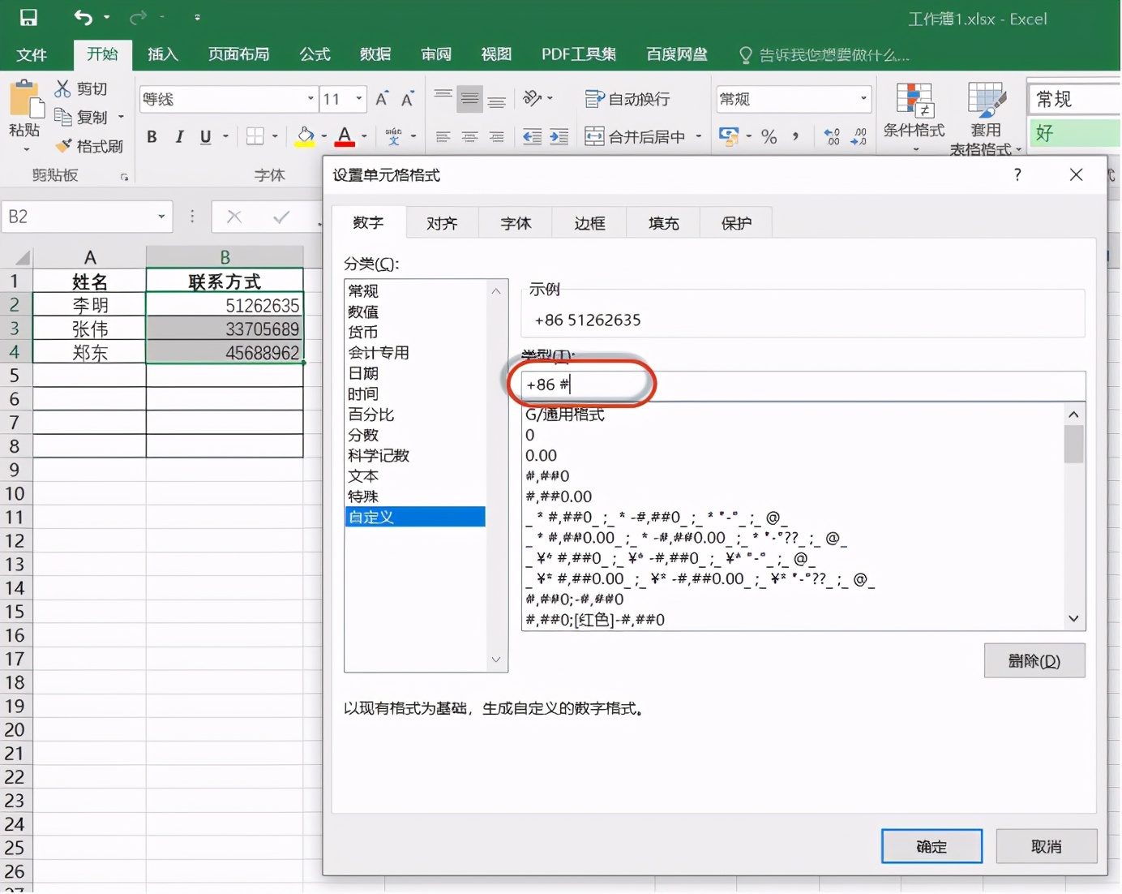This screenshot has height=894, width=1122.
Task: Toggle bold formatting
Action: pos(152,137)
